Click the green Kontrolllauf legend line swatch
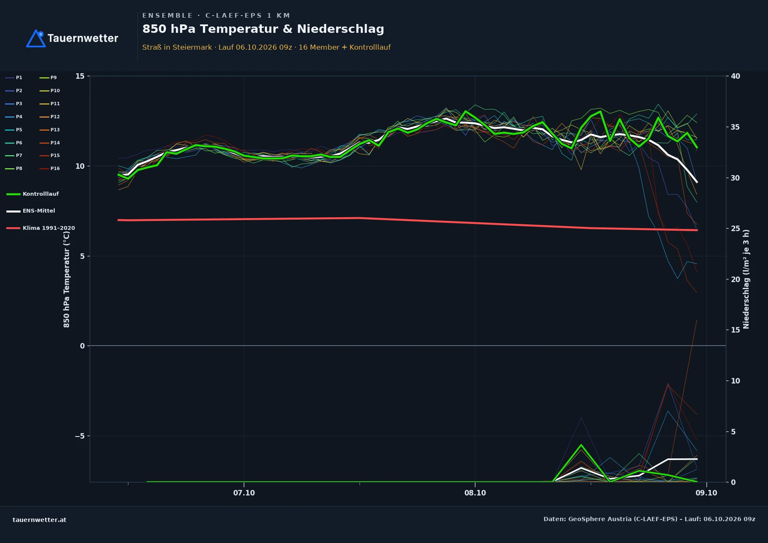This screenshot has height=543, width=768. pos(13,194)
